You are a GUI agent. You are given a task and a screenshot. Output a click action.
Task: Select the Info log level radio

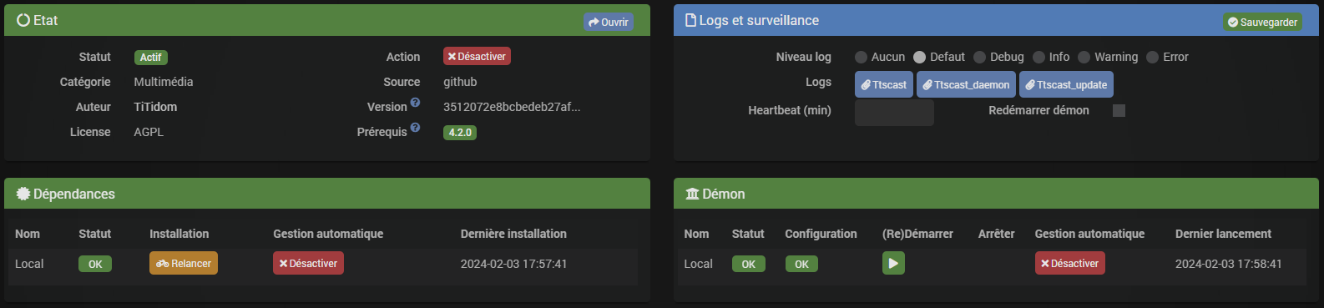coord(1038,57)
